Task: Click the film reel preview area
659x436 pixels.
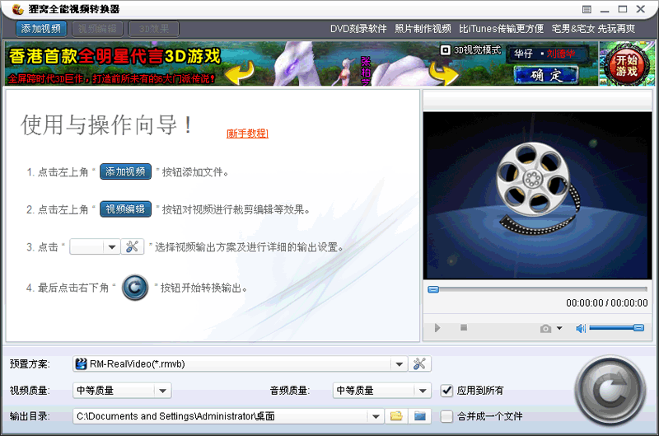Action: click(537, 195)
